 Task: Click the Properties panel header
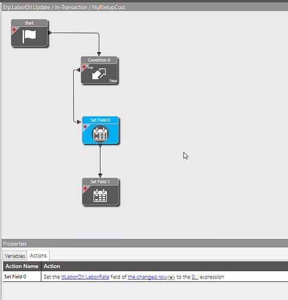[x=145, y=244]
